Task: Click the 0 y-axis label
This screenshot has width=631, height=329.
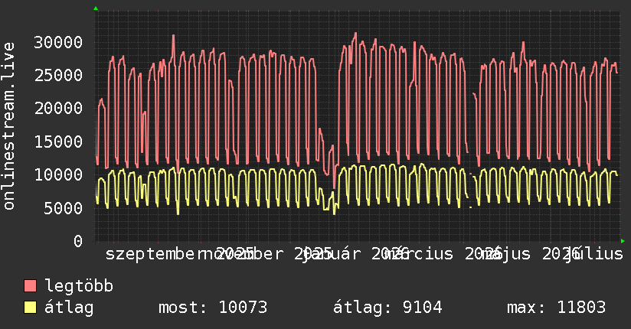Action: point(78,241)
